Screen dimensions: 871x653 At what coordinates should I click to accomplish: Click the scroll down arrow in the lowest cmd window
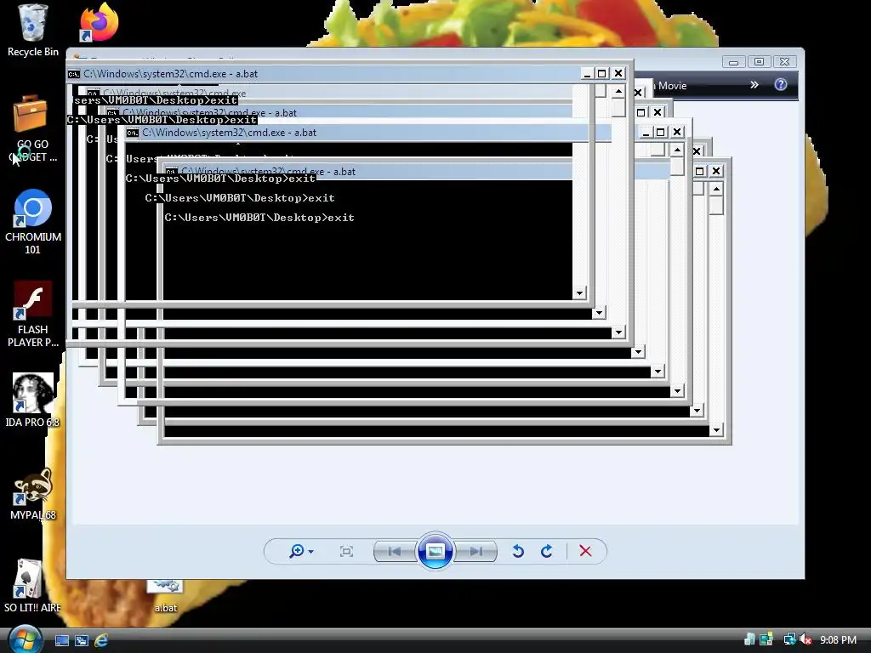[716, 430]
